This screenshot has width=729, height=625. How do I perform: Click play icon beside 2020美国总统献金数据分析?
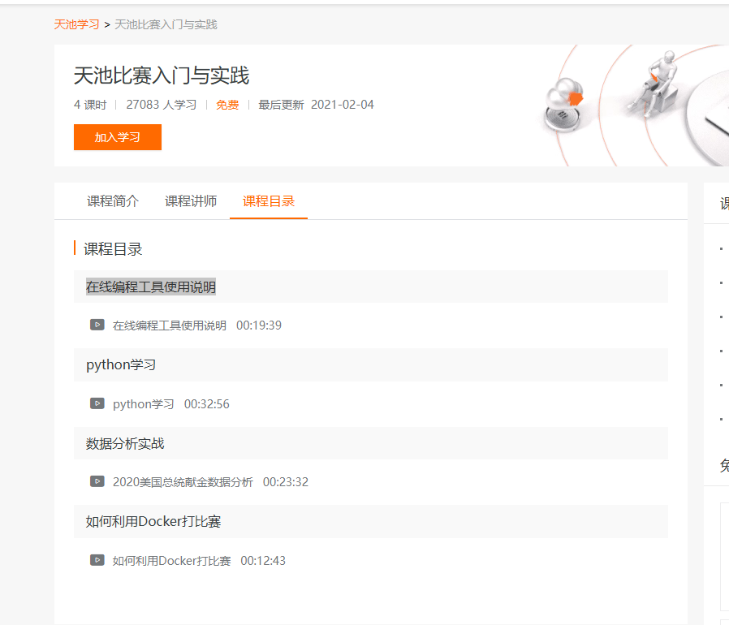point(97,481)
